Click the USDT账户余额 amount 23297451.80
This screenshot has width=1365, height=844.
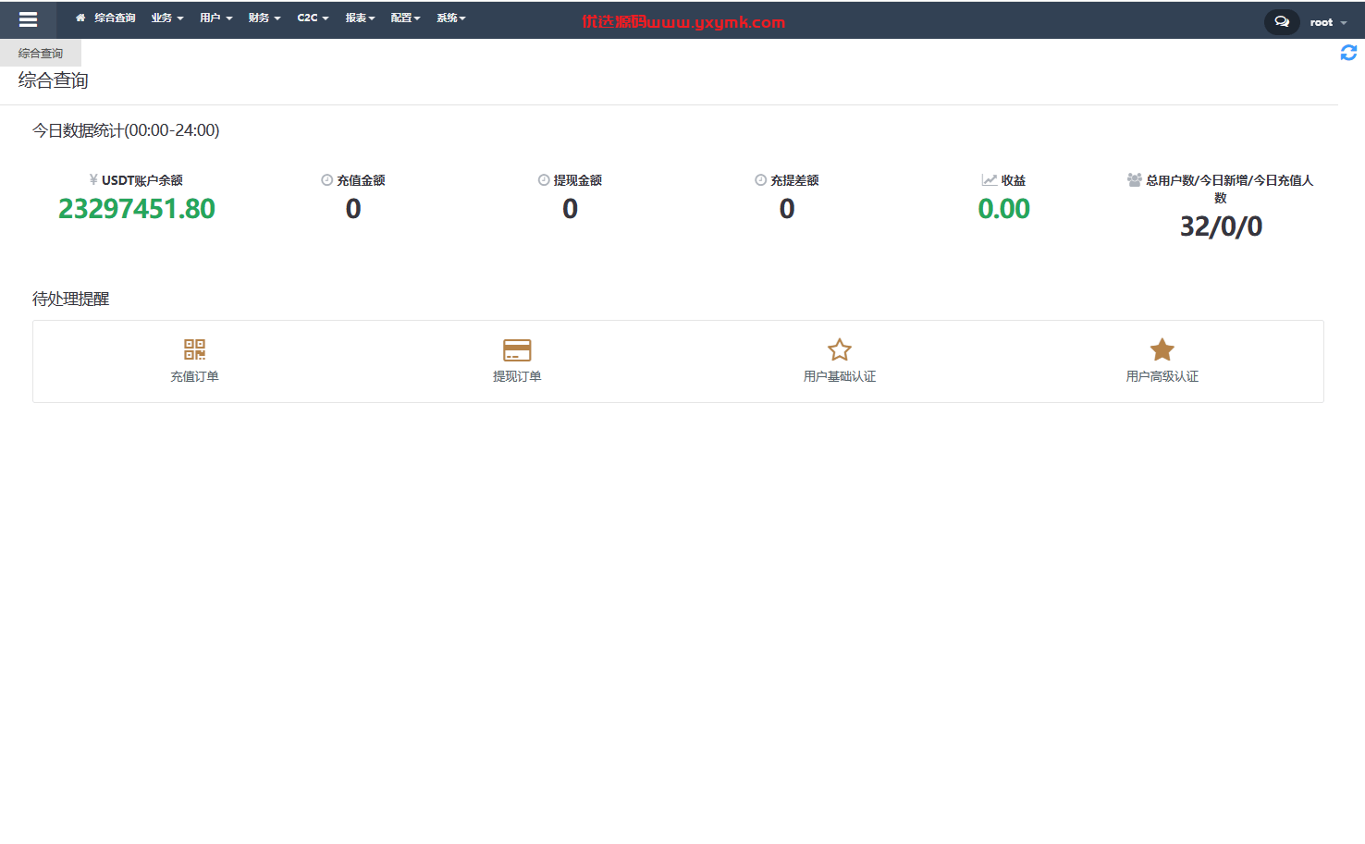click(137, 209)
